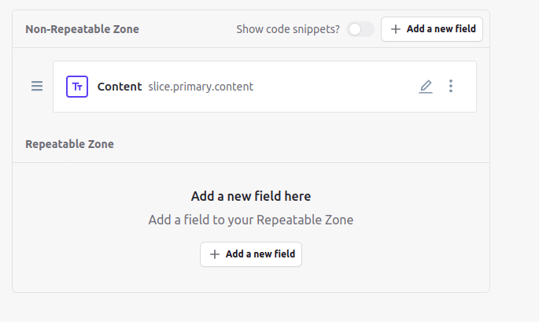Click the plus icon beside top Add a new field
Screen dimensions: 539x322
pos(396,29)
